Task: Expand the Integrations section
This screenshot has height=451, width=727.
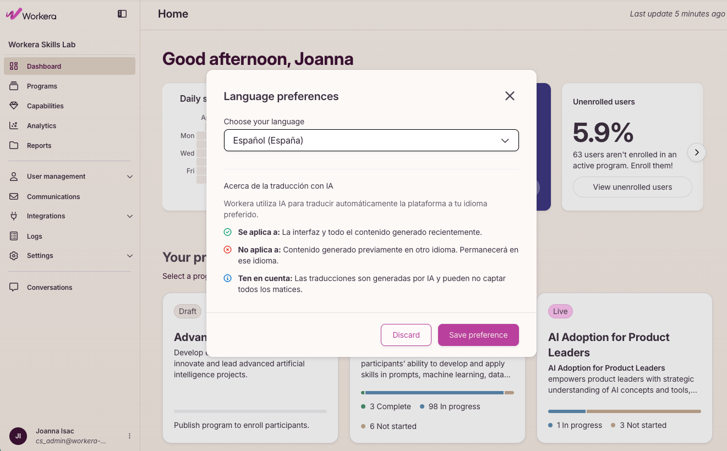Action: pos(130,216)
